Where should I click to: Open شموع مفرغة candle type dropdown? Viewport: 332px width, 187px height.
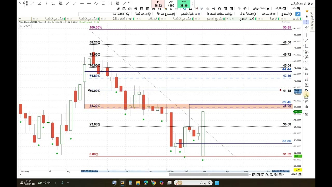(x=166, y=14)
